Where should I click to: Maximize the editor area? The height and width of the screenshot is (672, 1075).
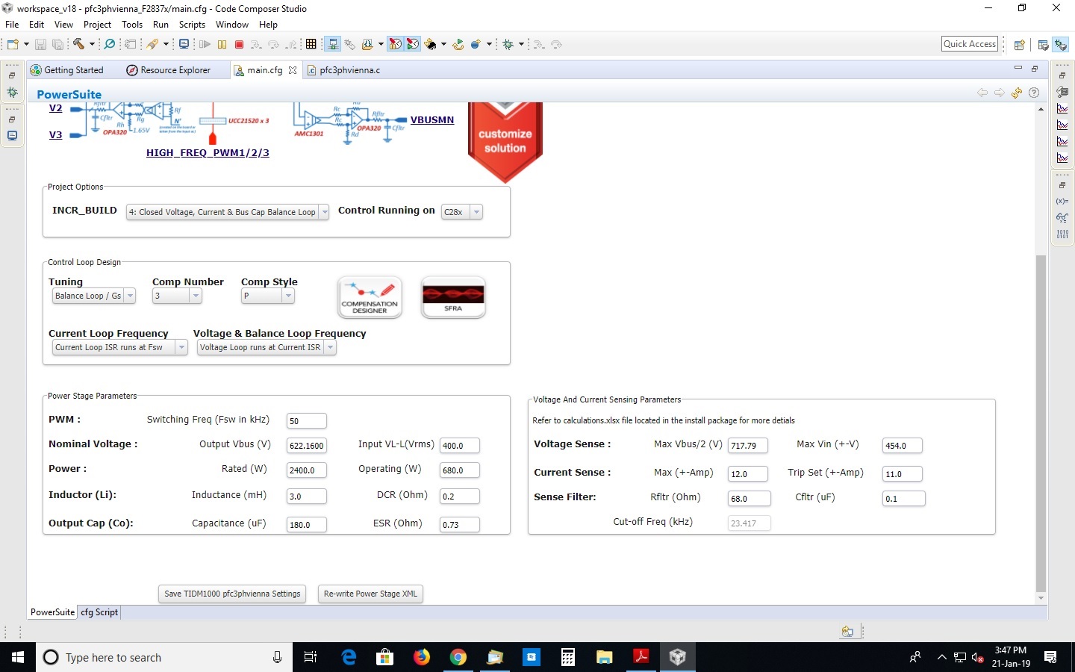1035,69
